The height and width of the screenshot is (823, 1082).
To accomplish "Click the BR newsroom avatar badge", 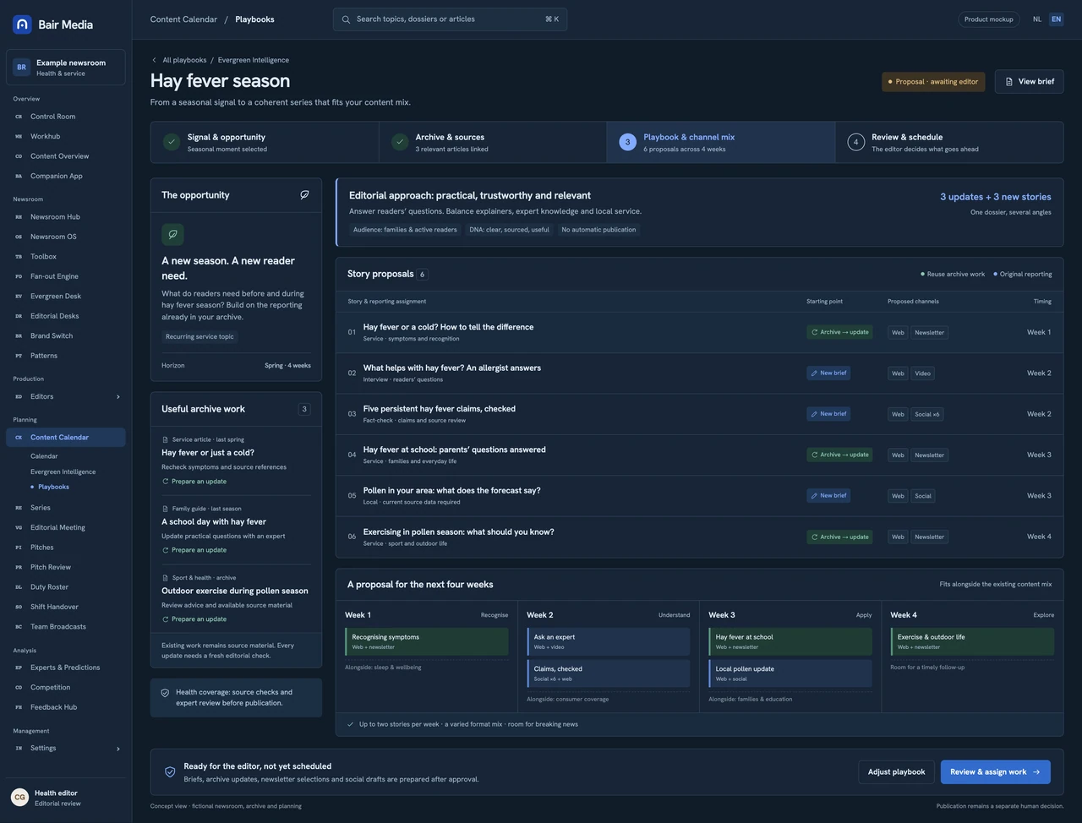I will [21, 68].
